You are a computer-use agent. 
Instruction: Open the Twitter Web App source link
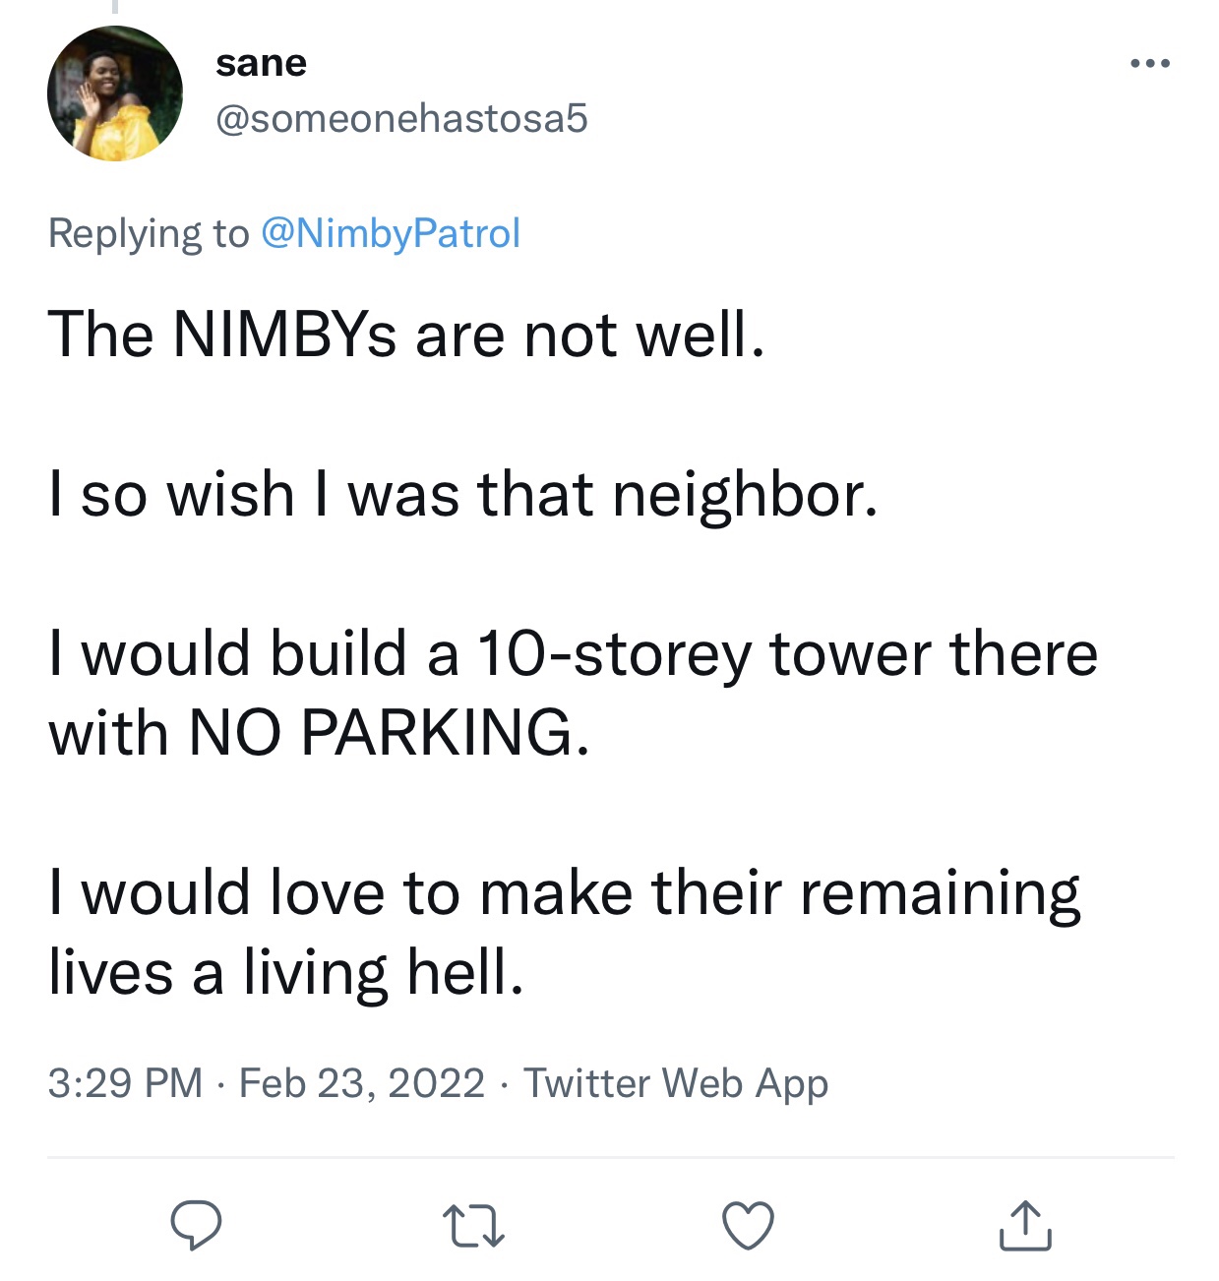(675, 1082)
